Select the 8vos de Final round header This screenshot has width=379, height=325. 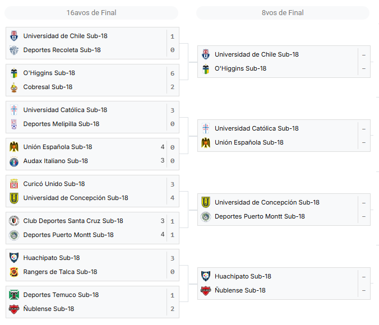tap(283, 13)
